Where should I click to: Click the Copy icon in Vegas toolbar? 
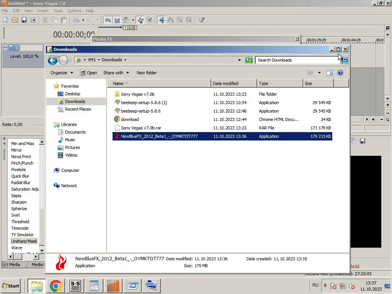54,20
